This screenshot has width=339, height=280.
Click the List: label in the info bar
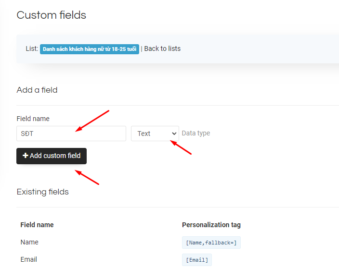point(32,49)
